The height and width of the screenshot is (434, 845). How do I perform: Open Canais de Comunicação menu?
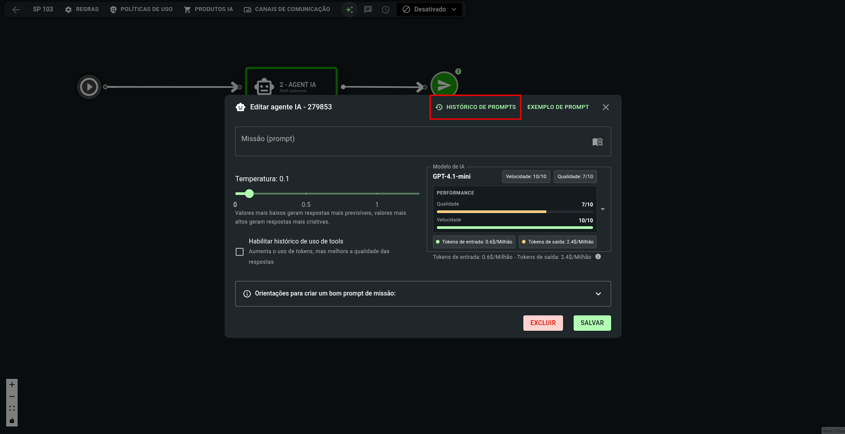point(287,9)
